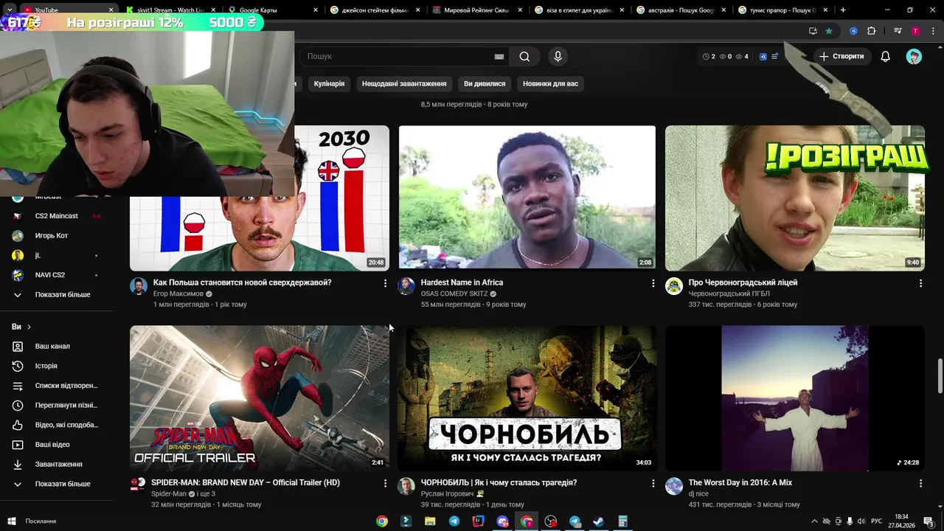Click the 'Створити' button
The width and height of the screenshot is (944, 531).
coord(841,56)
